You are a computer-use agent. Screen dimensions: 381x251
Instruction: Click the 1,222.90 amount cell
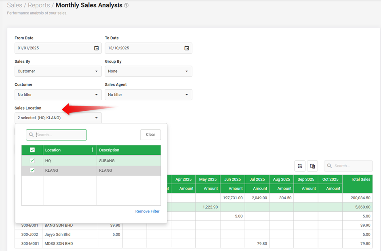click(208, 207)
